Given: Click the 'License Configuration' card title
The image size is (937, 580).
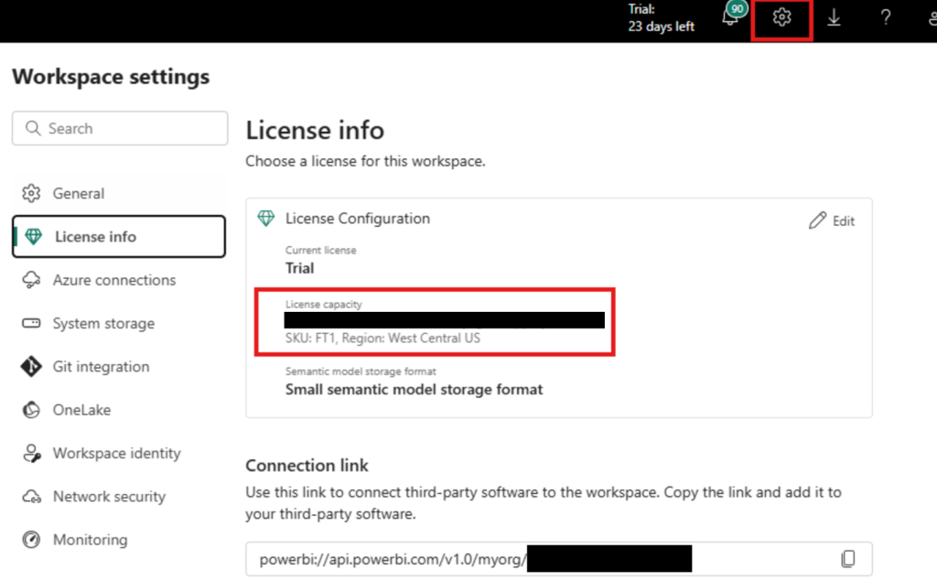Looking at the screenshot, I should point(358,219).
